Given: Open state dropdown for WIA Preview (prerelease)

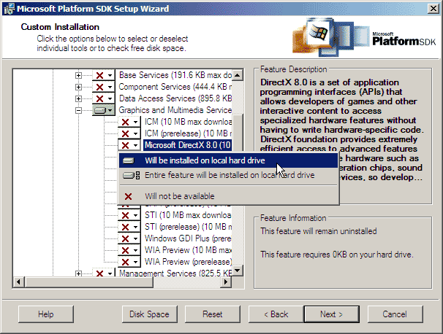Looking at the screenshot, I should (129, 262).
